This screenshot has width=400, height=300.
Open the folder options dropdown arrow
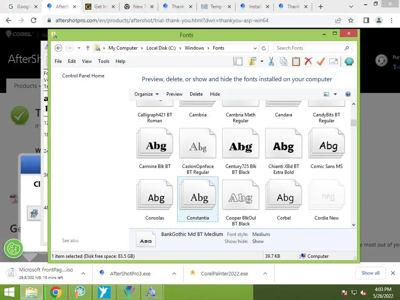pyautogui.click(x=262, y=61)
